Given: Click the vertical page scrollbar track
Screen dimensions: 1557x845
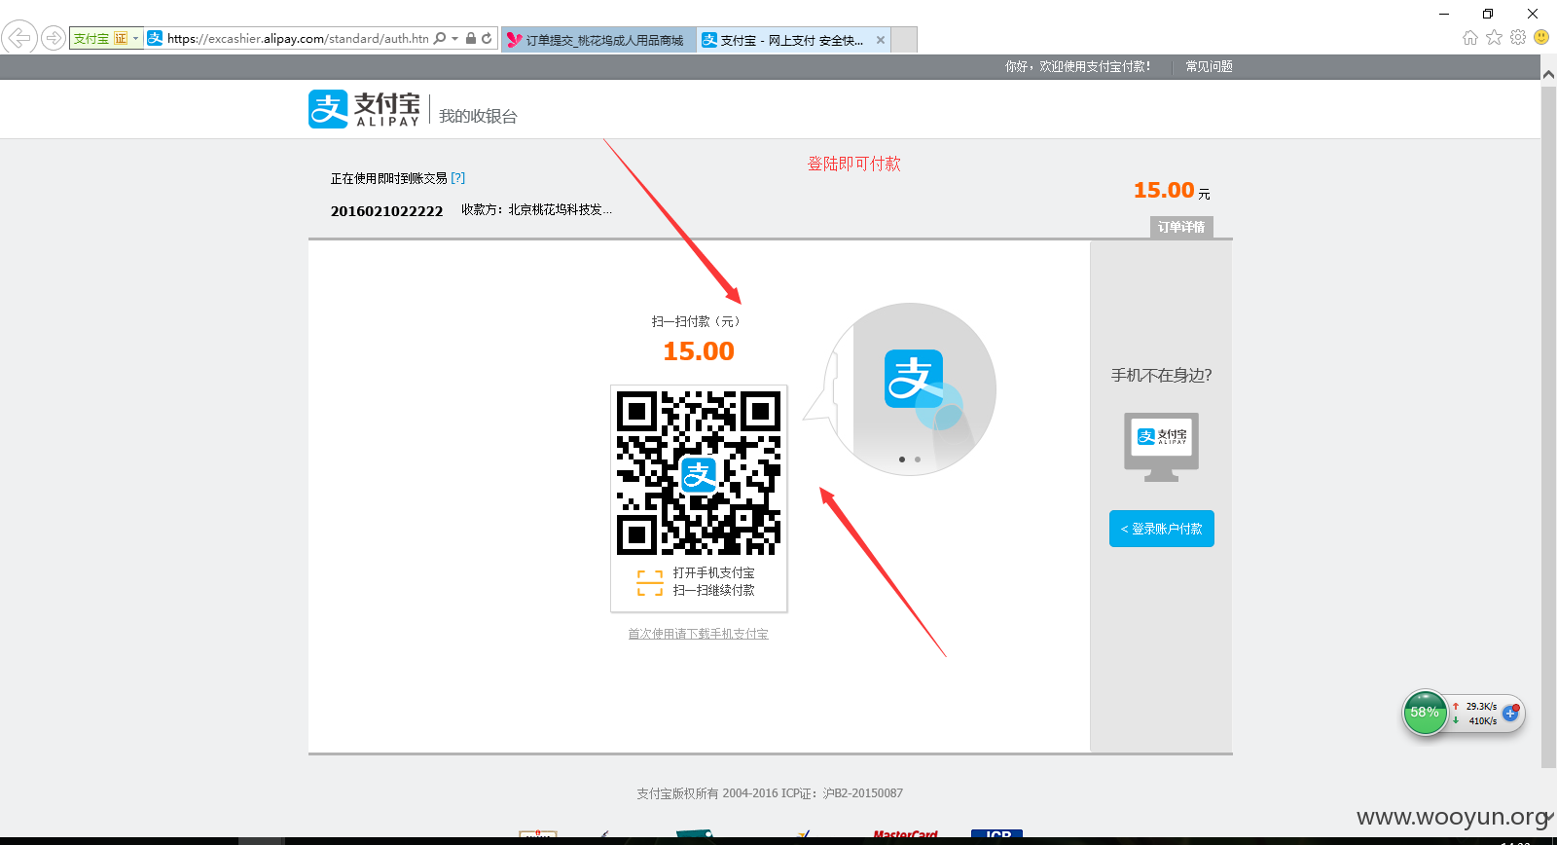Looking at the screenshot, I should pyautogui.click(x=1548, y=428).
